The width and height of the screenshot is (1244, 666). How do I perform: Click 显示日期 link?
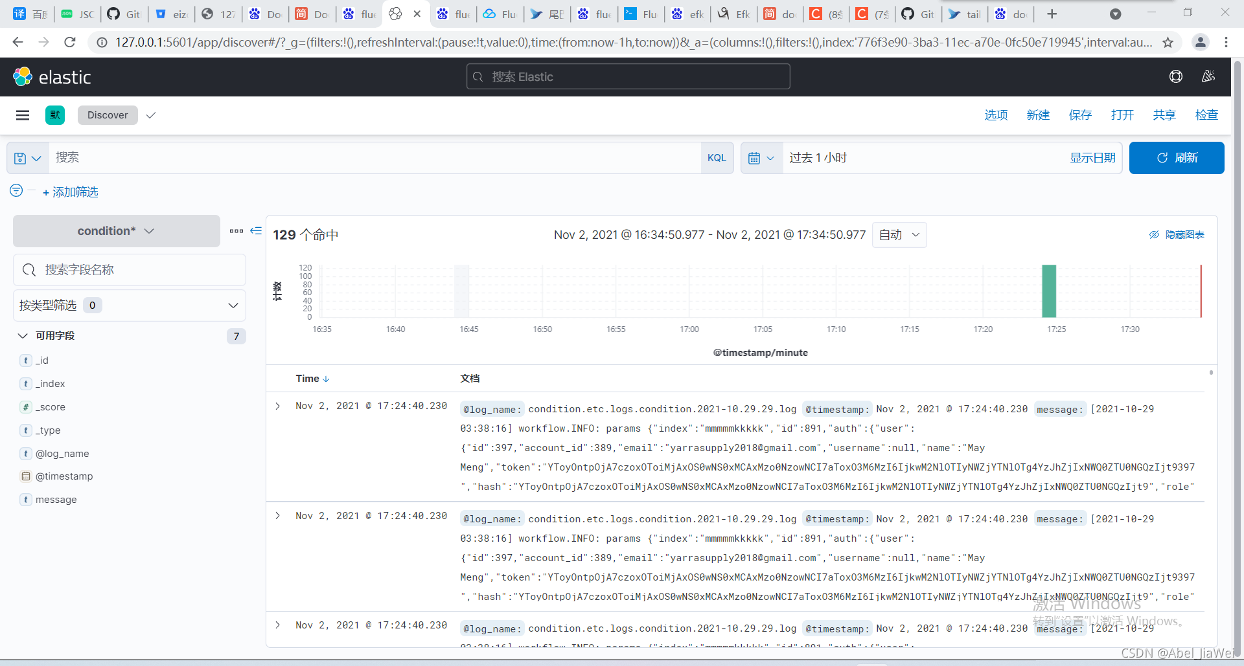[1092, 158]
